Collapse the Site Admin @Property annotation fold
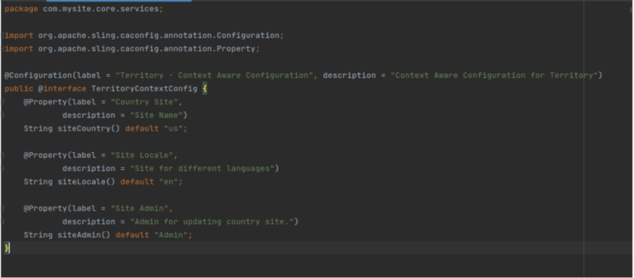 click(2, 209)
